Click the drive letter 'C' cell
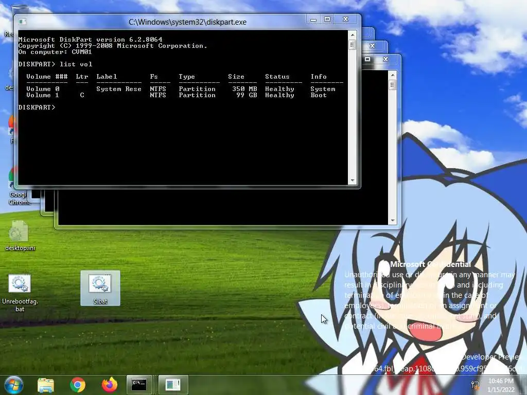The width and height of the screenshot is (527, 395). tap(82, 95)
